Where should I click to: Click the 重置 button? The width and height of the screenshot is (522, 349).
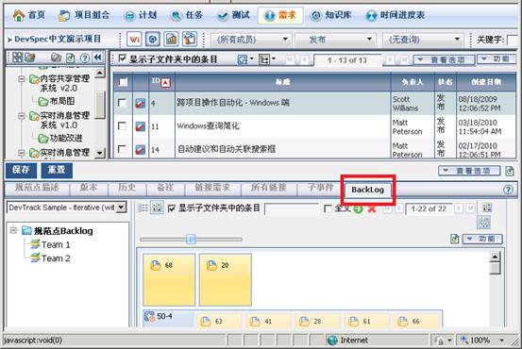[x=57, y=170]
